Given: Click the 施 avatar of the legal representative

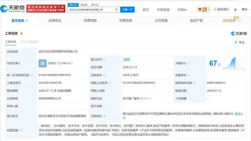Looking at the screenshot, I should pos(43,63).
